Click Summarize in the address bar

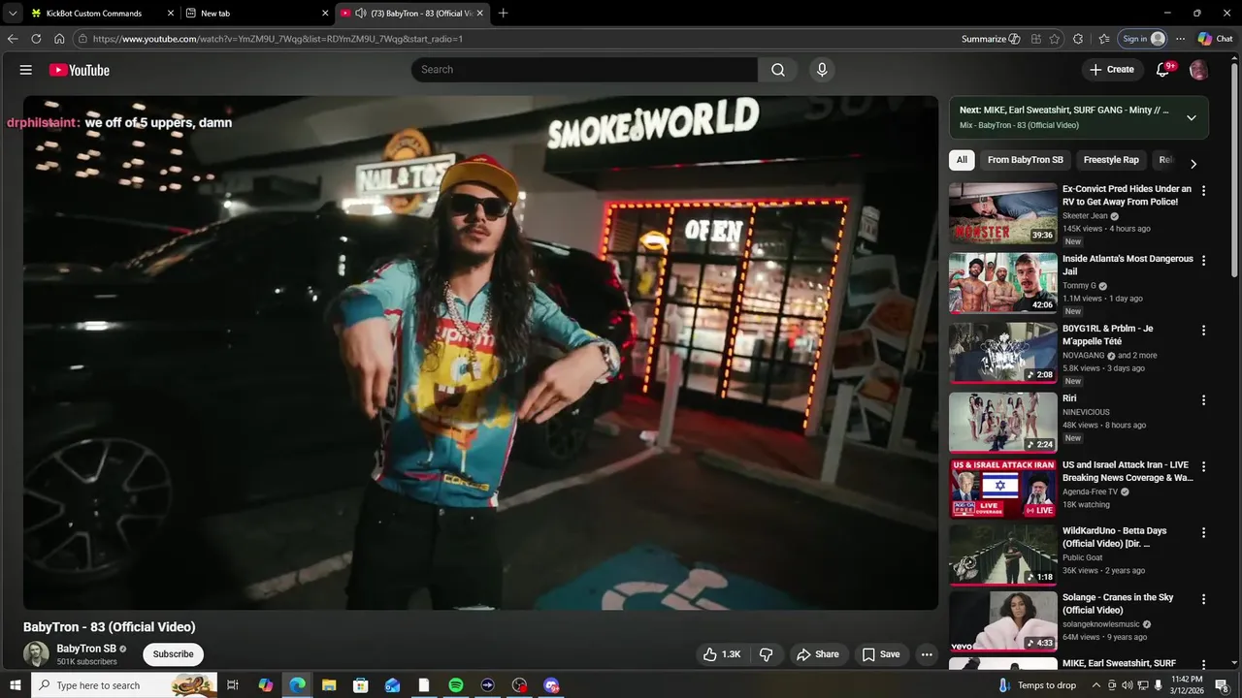pos(991,39)
